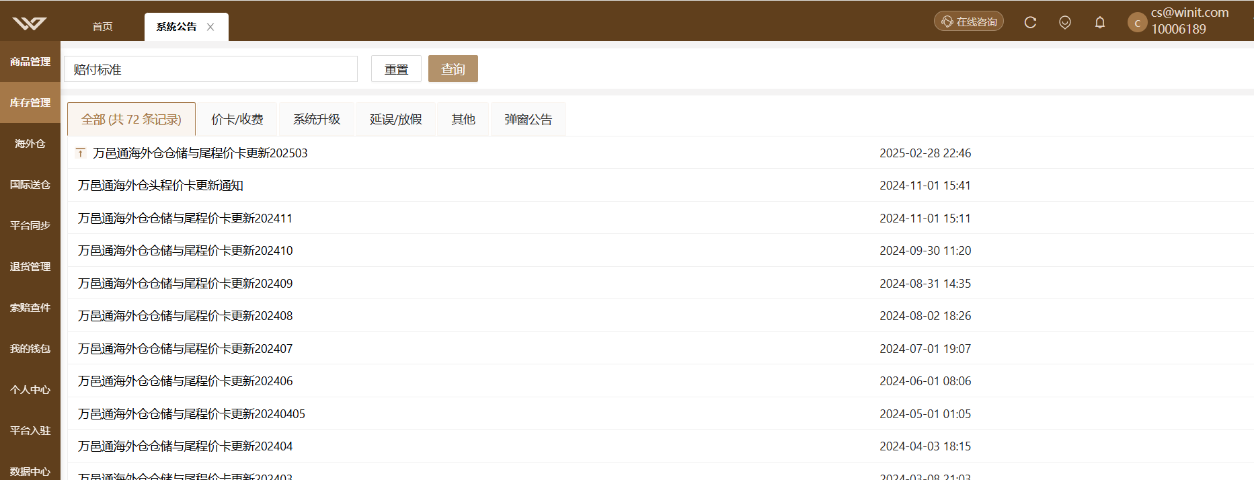Click the pinned icon beside 202503 announcement
The width and height of the screenshot is (1254, 480).
coord(81,153)
